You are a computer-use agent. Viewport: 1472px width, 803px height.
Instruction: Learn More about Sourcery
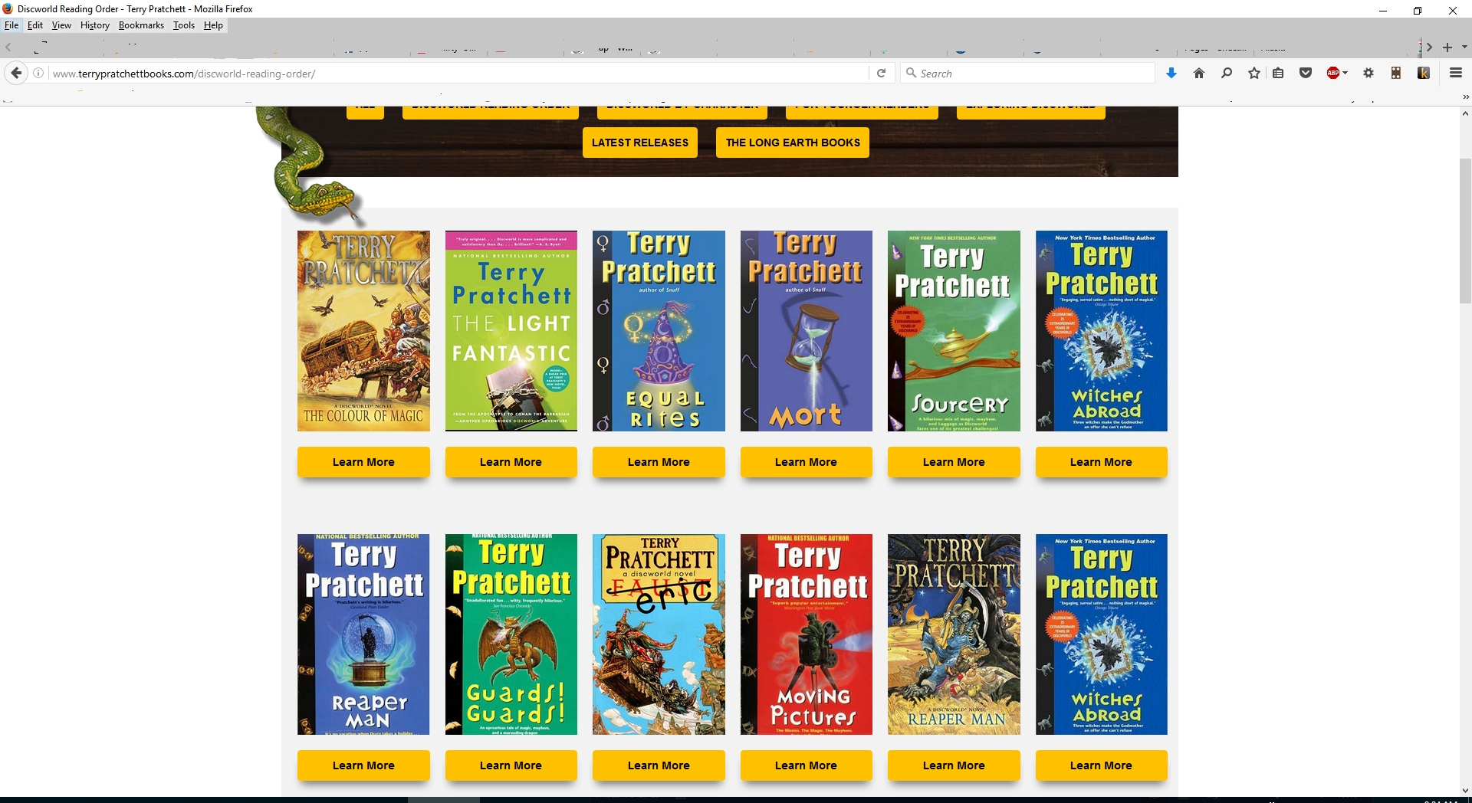tap(954, 462)
